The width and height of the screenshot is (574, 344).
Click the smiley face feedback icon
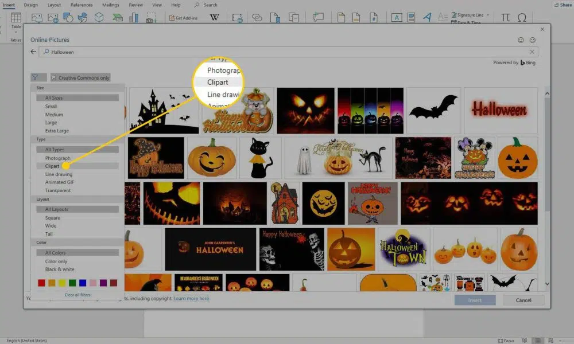click(521, 40)
